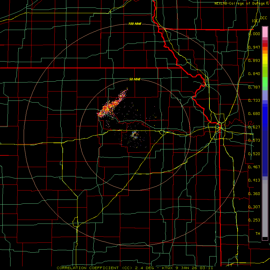The height and width of the screenshot is (270, 270).
Task: Click the (CC) unit label above the legend
Action: point(256,21)
